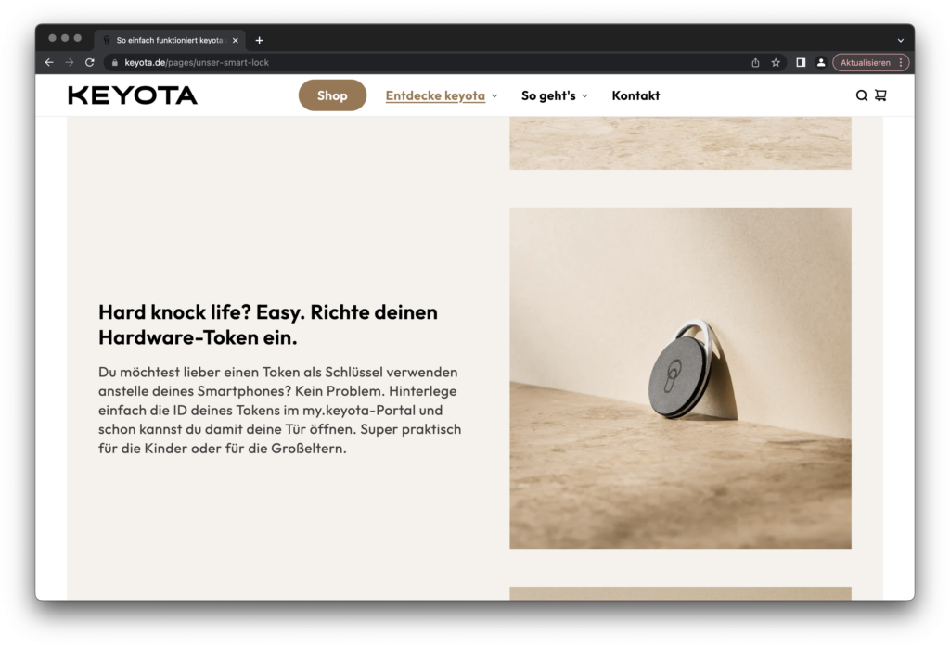
Task: Reload the page in browser
Action: point(90,63)
